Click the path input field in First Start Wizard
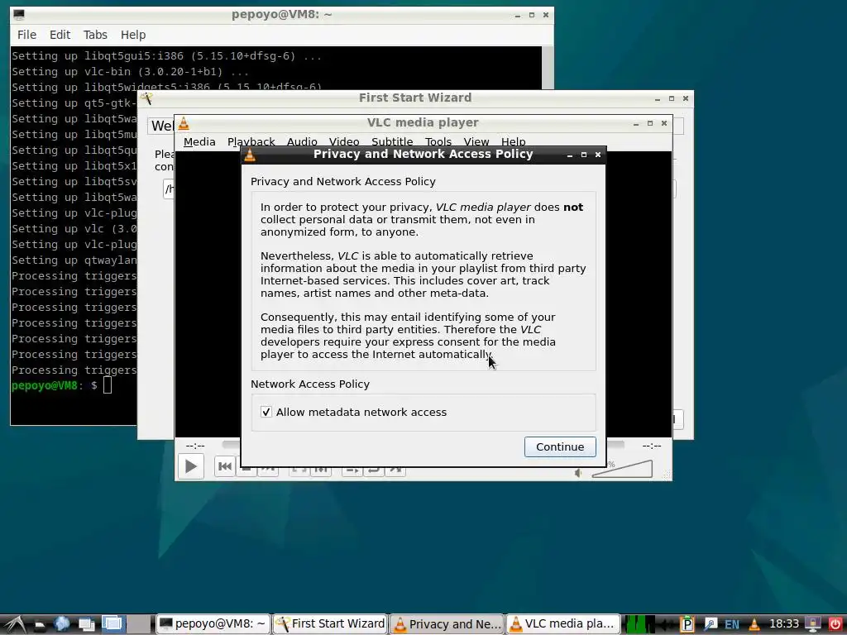 tap(168, 189)
